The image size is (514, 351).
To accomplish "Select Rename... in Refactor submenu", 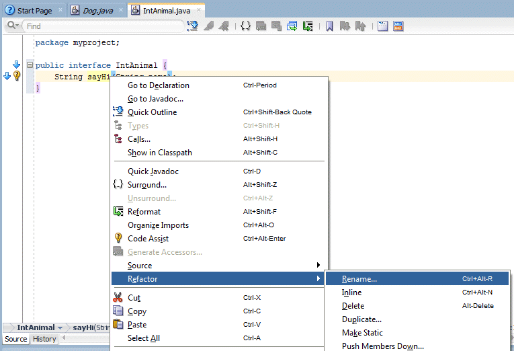I will 417,279.
